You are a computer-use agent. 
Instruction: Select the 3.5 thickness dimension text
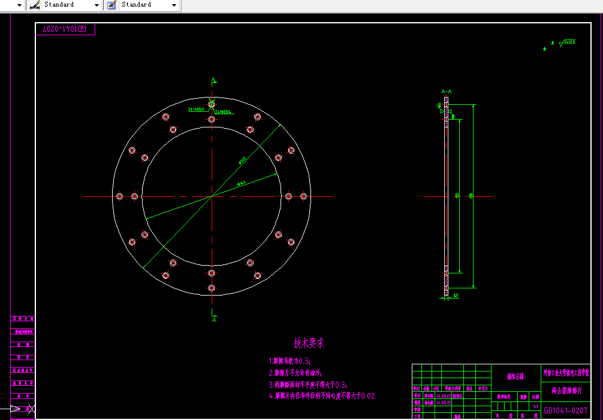(x=456, y=296)
